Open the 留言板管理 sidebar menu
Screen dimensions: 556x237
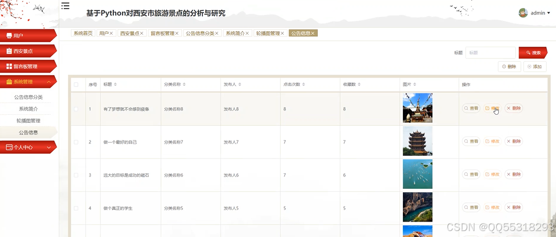[28, 66]
